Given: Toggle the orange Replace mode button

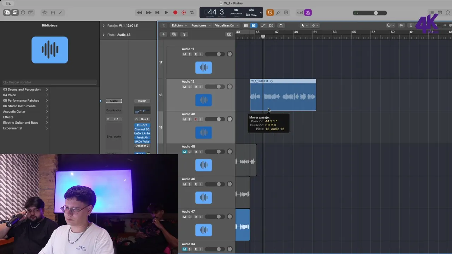Looking at the screenshot, I should (270, 12).
